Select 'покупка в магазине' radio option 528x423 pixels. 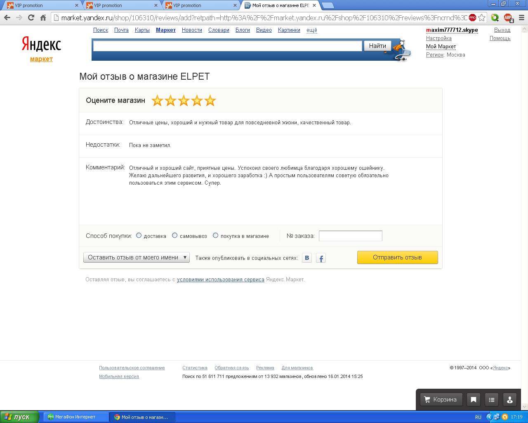[x=215, y=235]
